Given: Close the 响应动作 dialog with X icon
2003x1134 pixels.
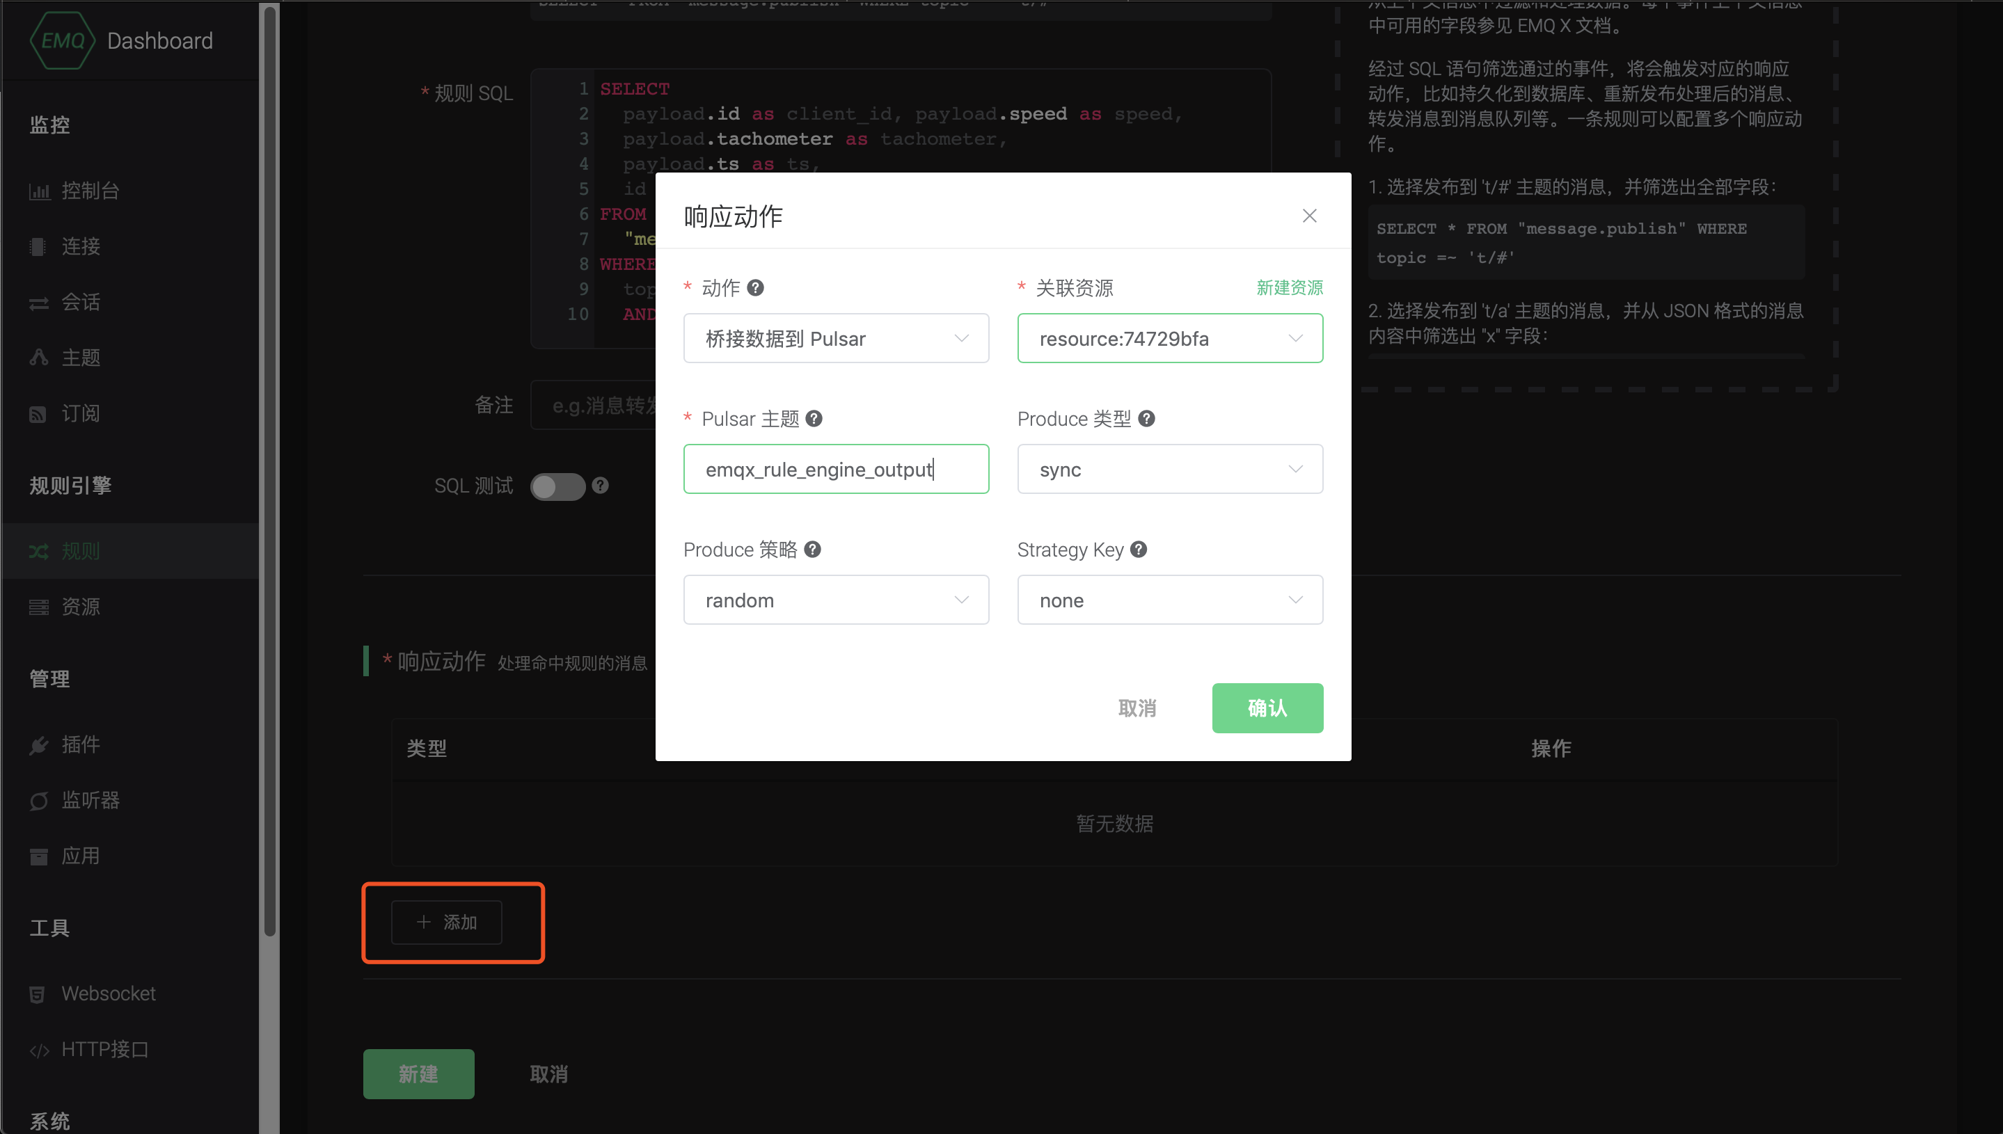Looking at the screenshot, I should (1310, 216).
